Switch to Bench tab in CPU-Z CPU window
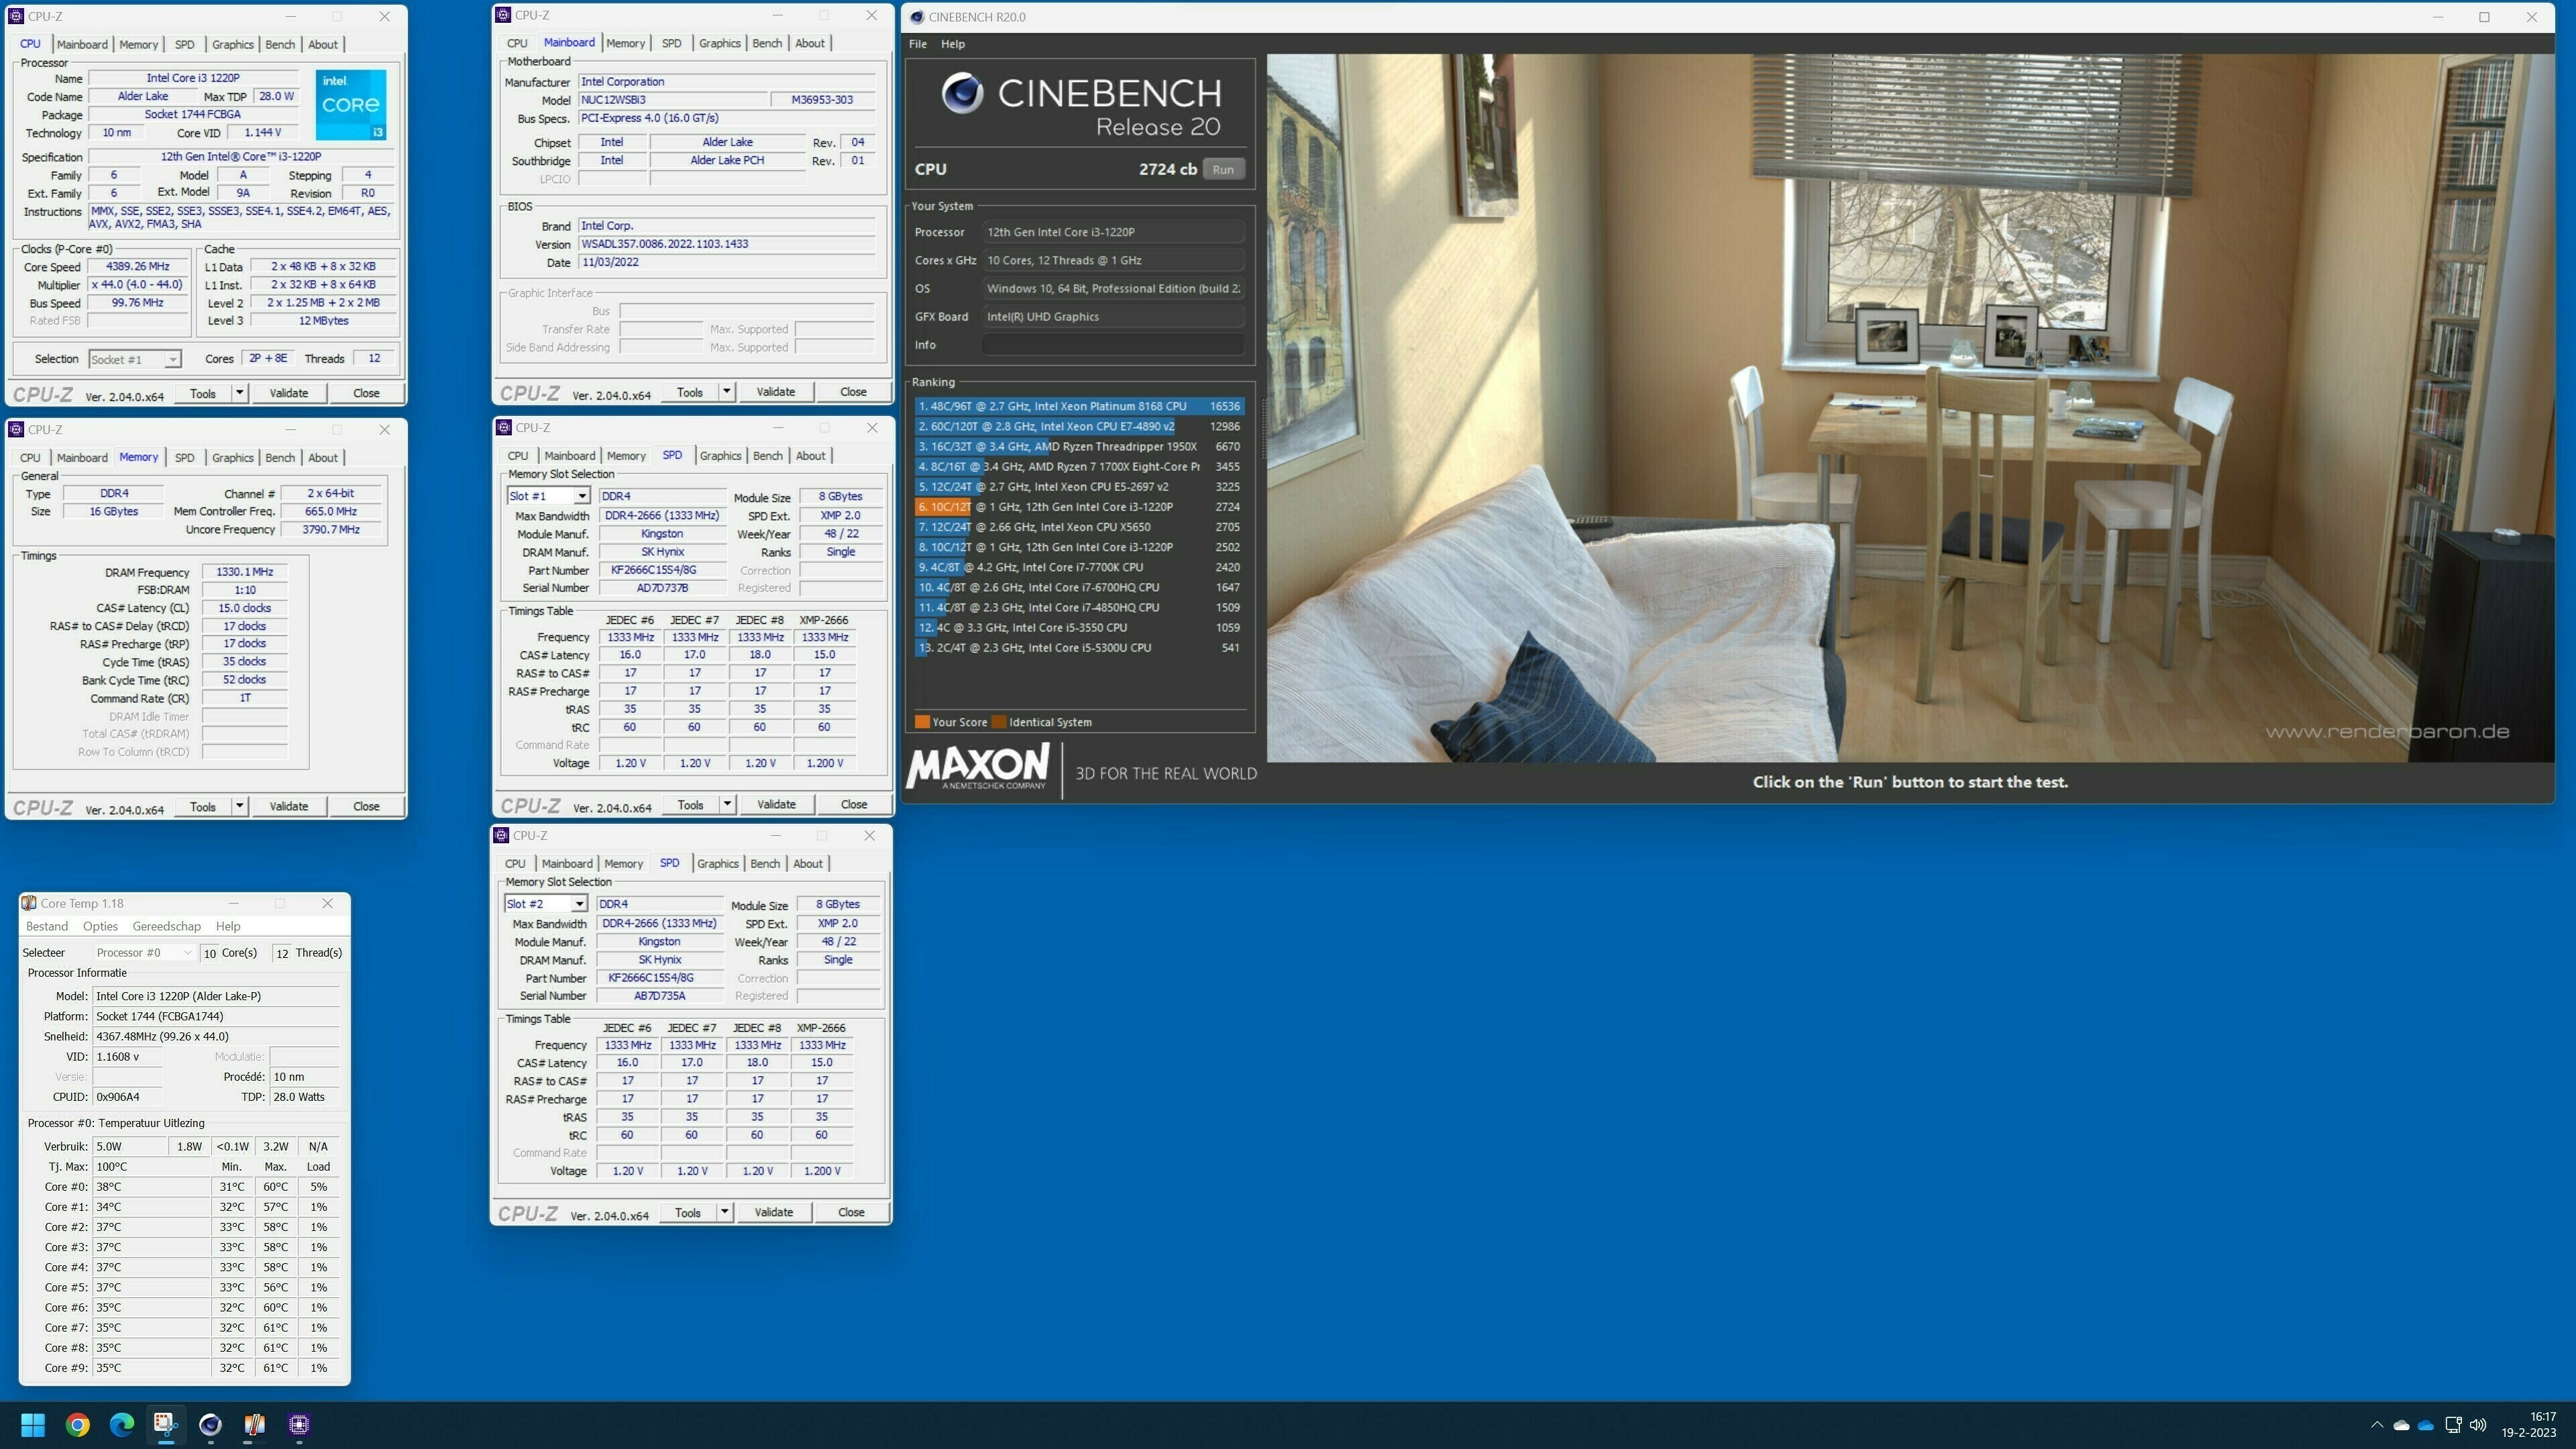The height and width of the screenshot is (1449, 2576). coord(280,44)
